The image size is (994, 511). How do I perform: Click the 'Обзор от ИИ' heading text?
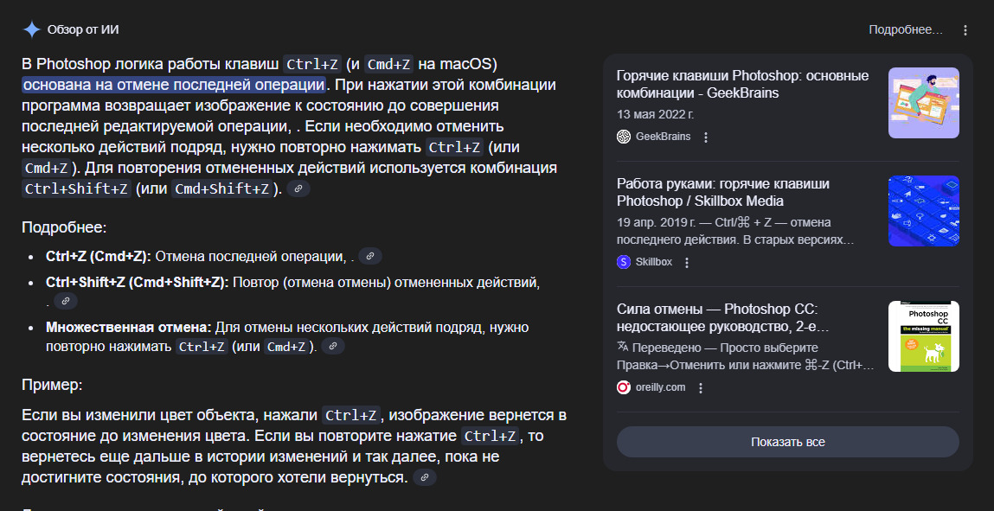pyautogui.click(x=83, y=29)
